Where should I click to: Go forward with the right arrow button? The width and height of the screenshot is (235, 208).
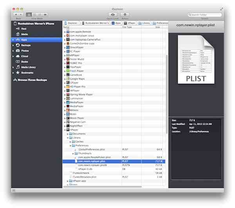click(x=21, y=15)
